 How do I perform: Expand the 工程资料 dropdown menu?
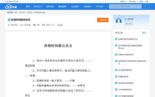click(88, 6)
